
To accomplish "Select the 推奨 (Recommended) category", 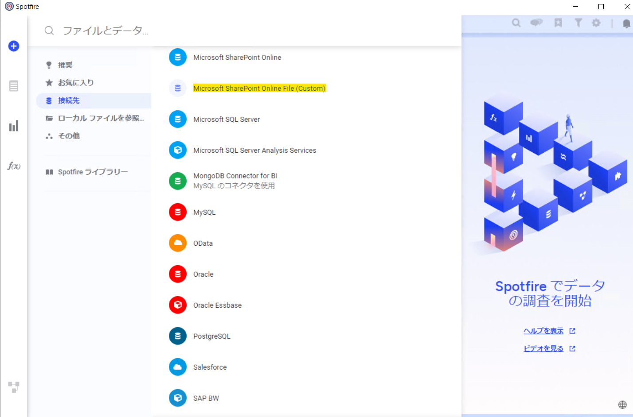I will 94,65.
